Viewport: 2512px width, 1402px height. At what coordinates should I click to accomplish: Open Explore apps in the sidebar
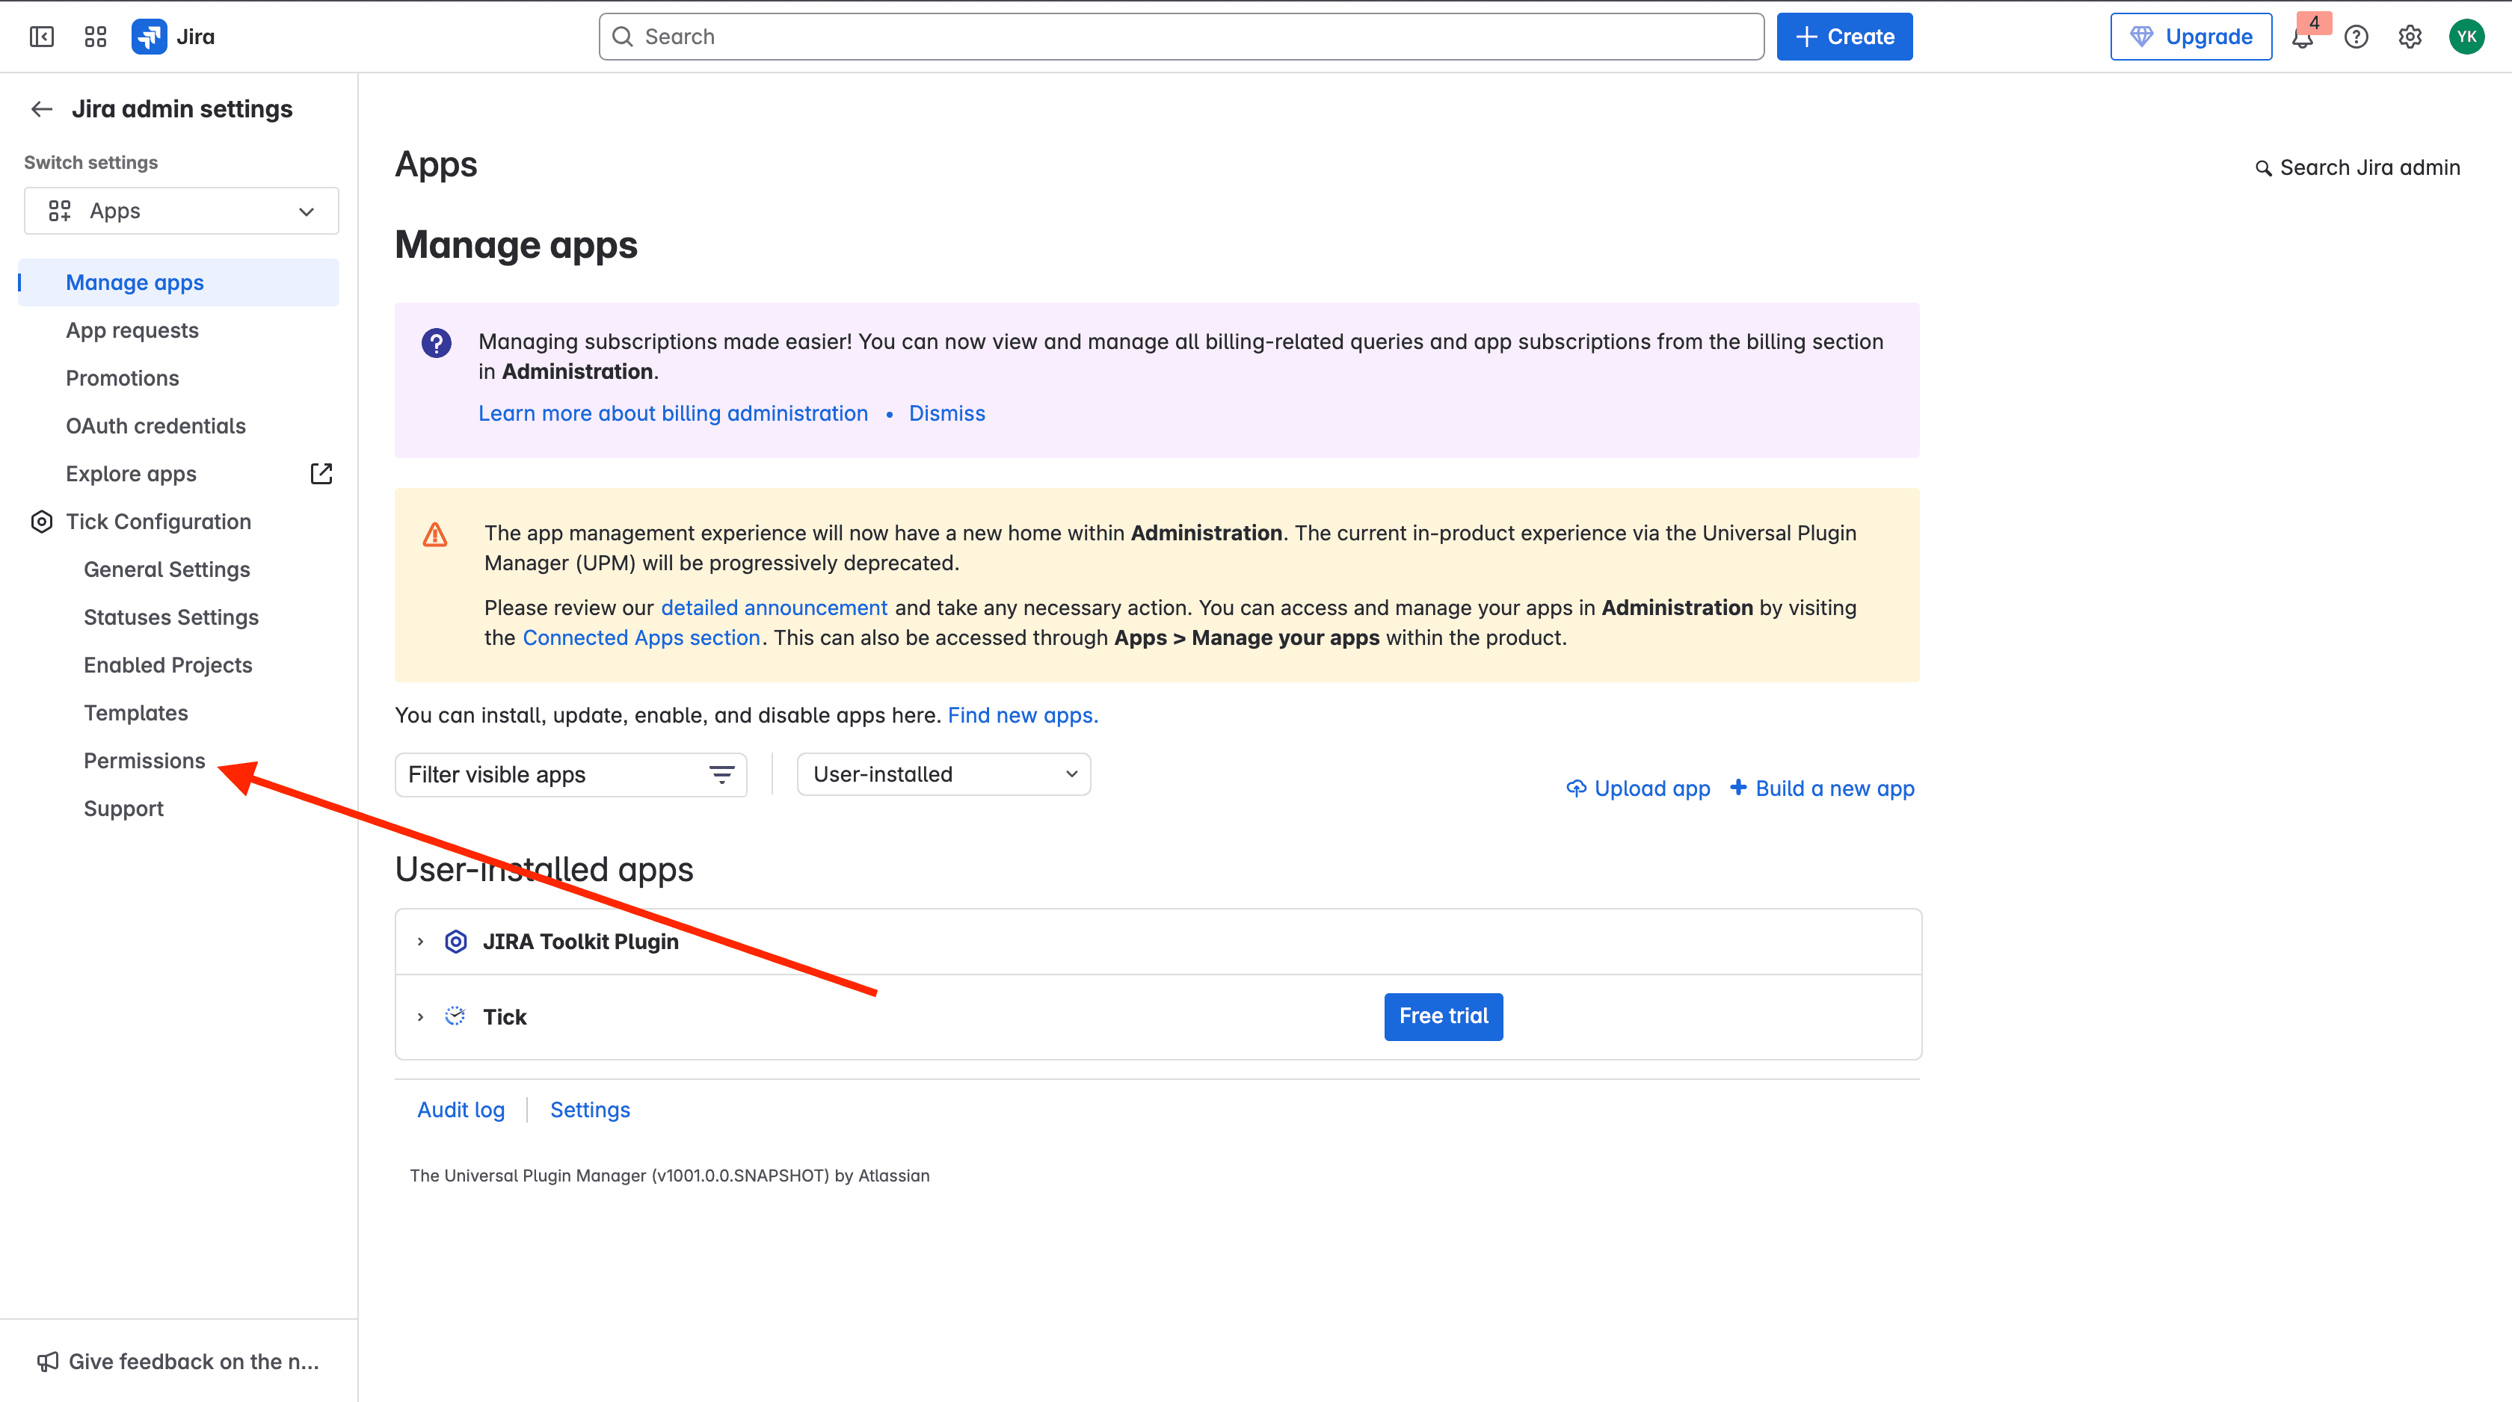pyautogui.click(x=132, y=474)
